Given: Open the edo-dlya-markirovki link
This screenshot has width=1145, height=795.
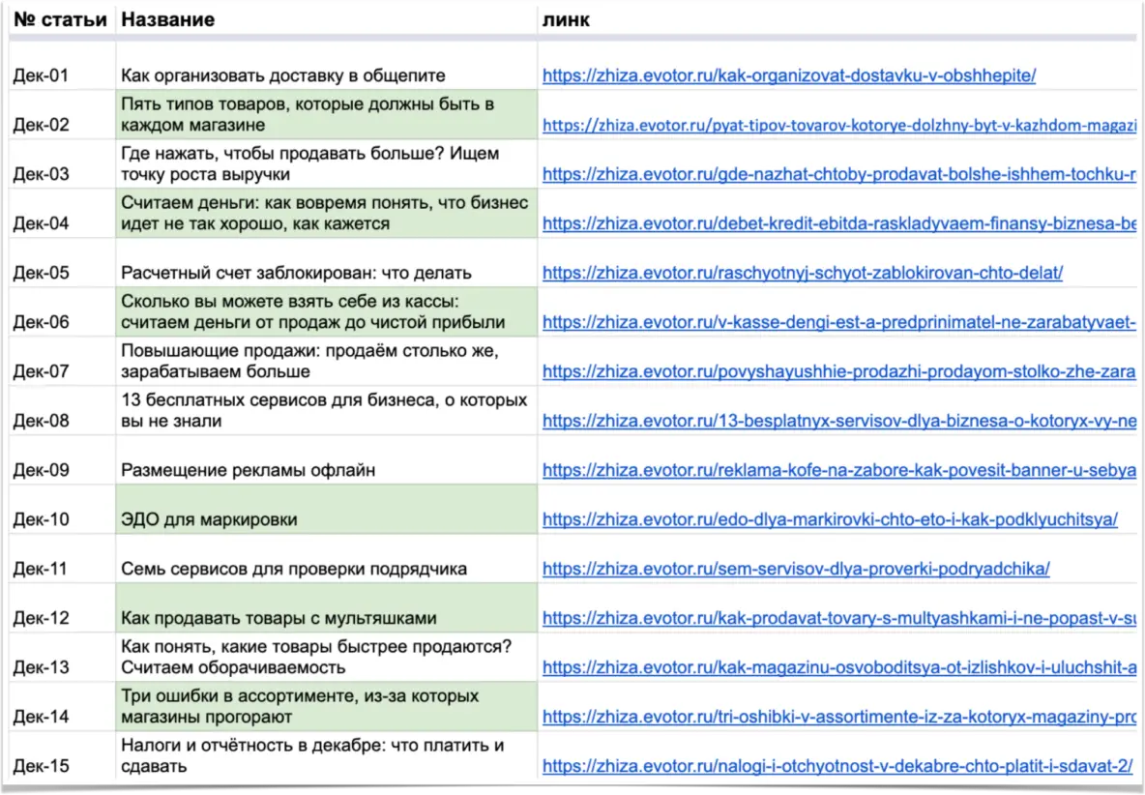Looking at the screenshot, I should [x=830, y=519].
